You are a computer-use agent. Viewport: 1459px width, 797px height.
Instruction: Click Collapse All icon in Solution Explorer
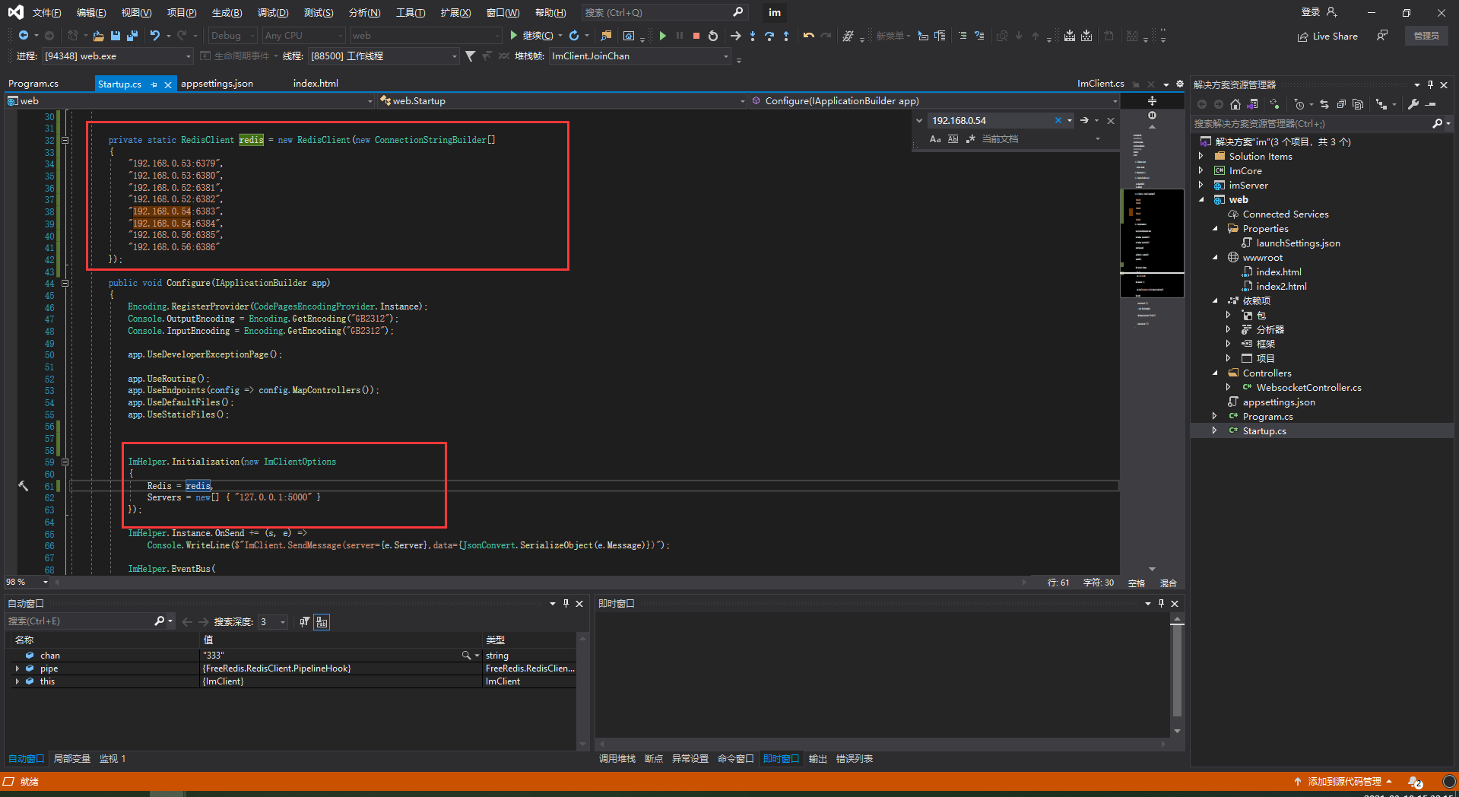[1341, 104]
